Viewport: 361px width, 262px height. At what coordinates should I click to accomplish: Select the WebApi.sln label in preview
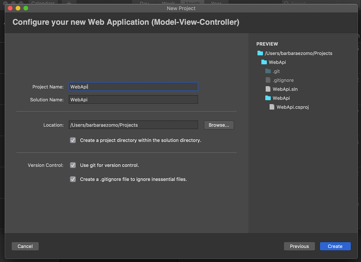[x=285, y=89]
